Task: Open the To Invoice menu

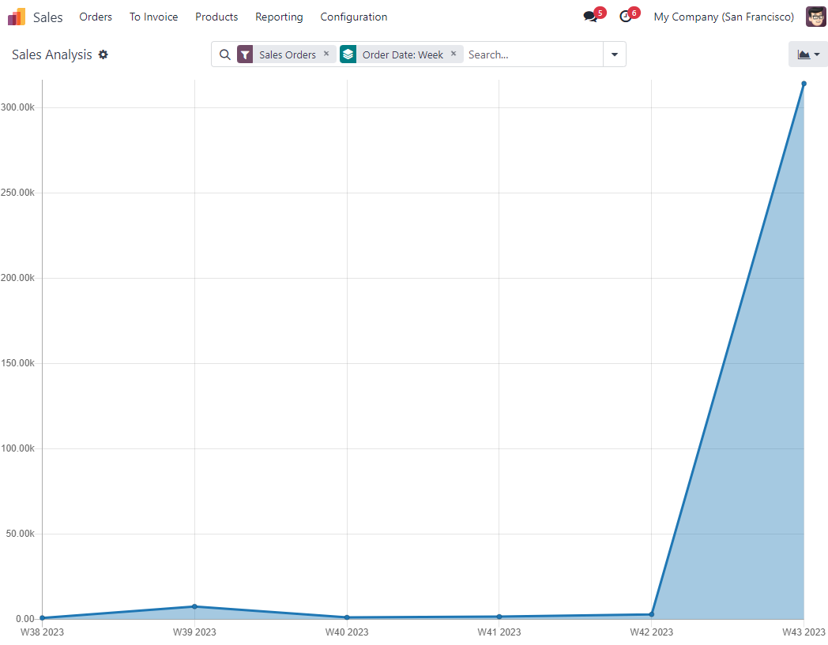Action: (x=153, y=17)
